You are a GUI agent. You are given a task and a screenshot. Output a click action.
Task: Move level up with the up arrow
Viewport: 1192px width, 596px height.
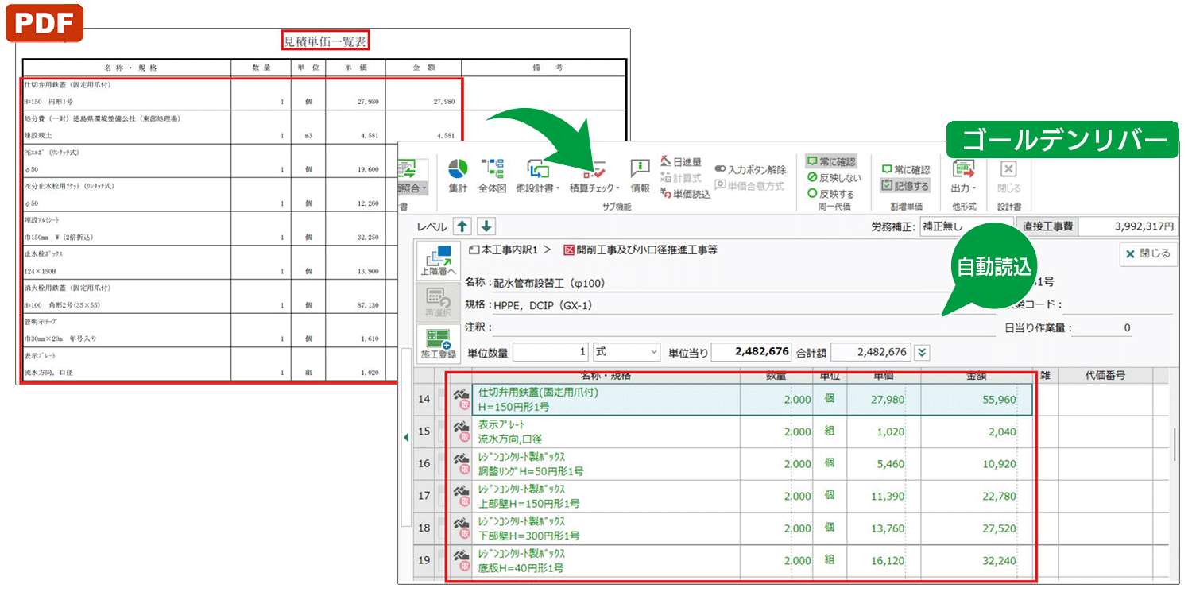[462, 226]
